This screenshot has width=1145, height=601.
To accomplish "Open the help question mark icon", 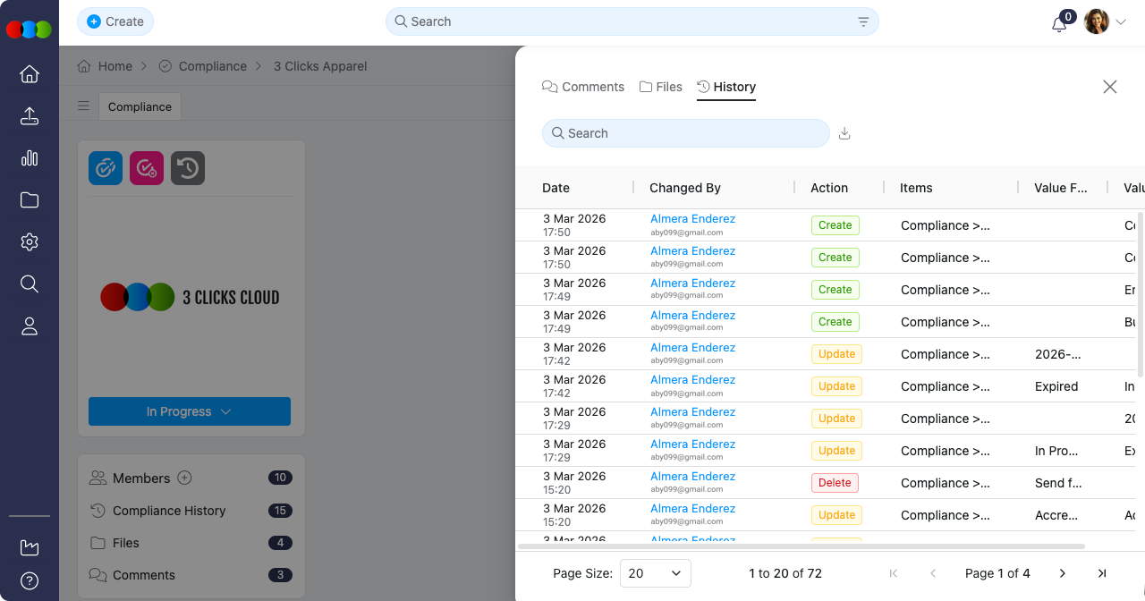I will 30,580.
